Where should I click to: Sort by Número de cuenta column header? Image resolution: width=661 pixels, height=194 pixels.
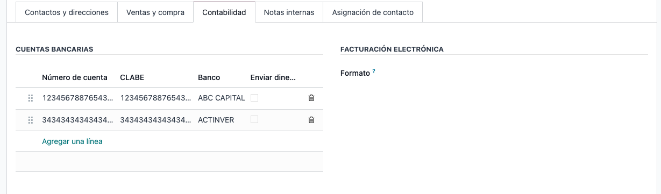click(x=75, y=77)
